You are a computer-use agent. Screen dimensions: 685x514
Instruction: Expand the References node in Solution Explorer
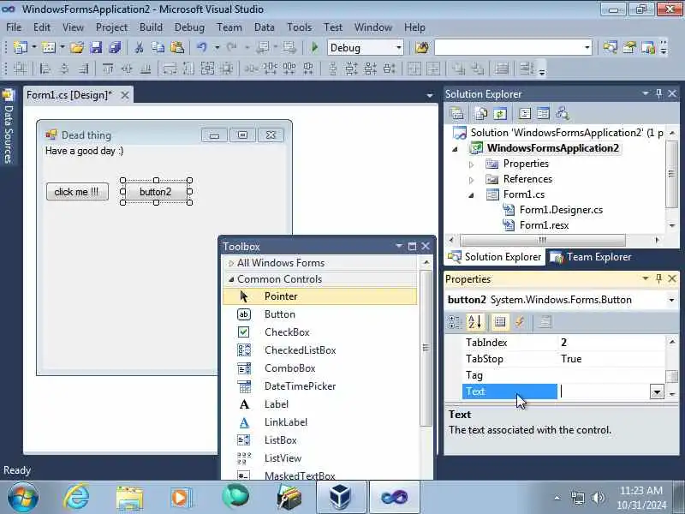[x=471, y=180]
